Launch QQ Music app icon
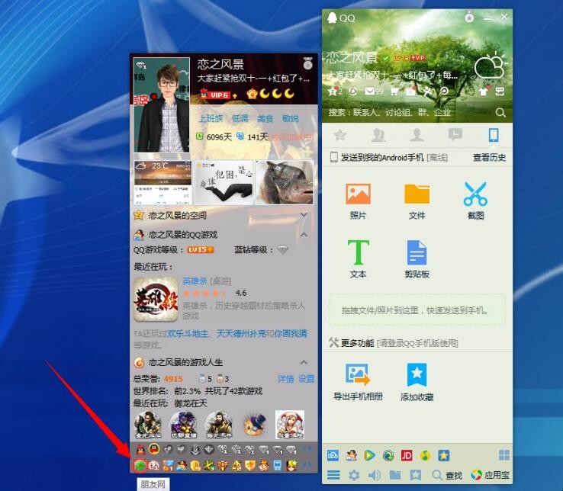This screenshot has width=563, height=491. 425,455
